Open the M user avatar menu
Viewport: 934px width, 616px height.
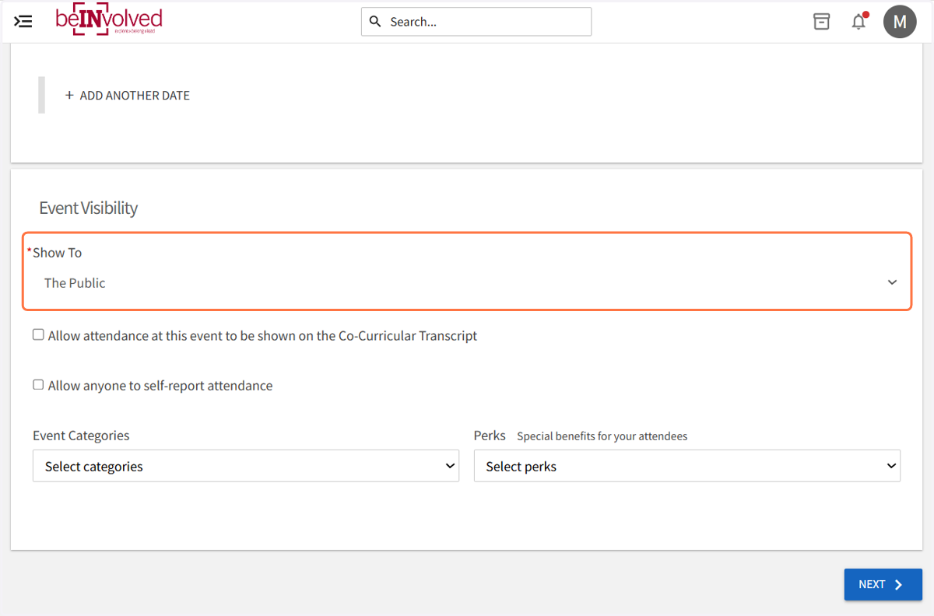[900, 22]
